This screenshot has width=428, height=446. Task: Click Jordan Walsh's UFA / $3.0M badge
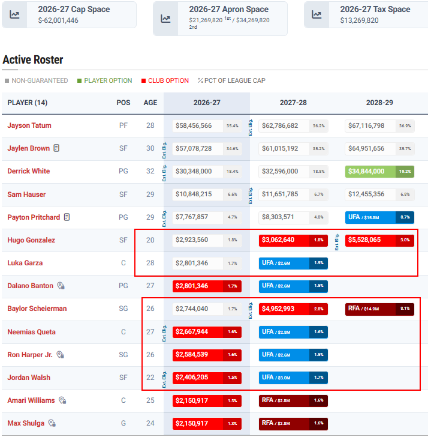(x=293, y=378)
